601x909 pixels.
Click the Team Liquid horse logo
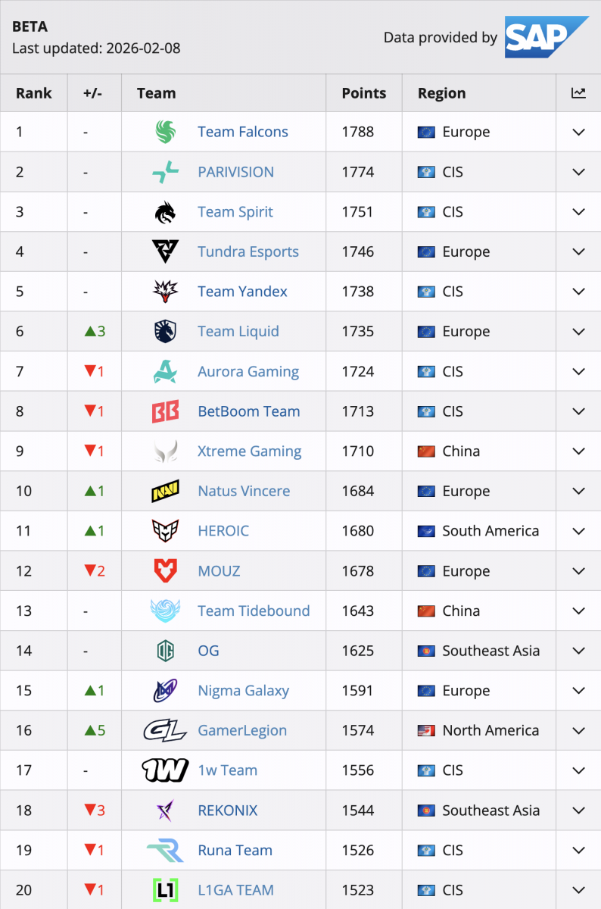coord(165,331)
